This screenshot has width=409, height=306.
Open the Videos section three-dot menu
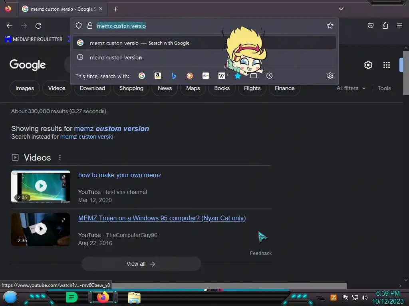point(60,157)
